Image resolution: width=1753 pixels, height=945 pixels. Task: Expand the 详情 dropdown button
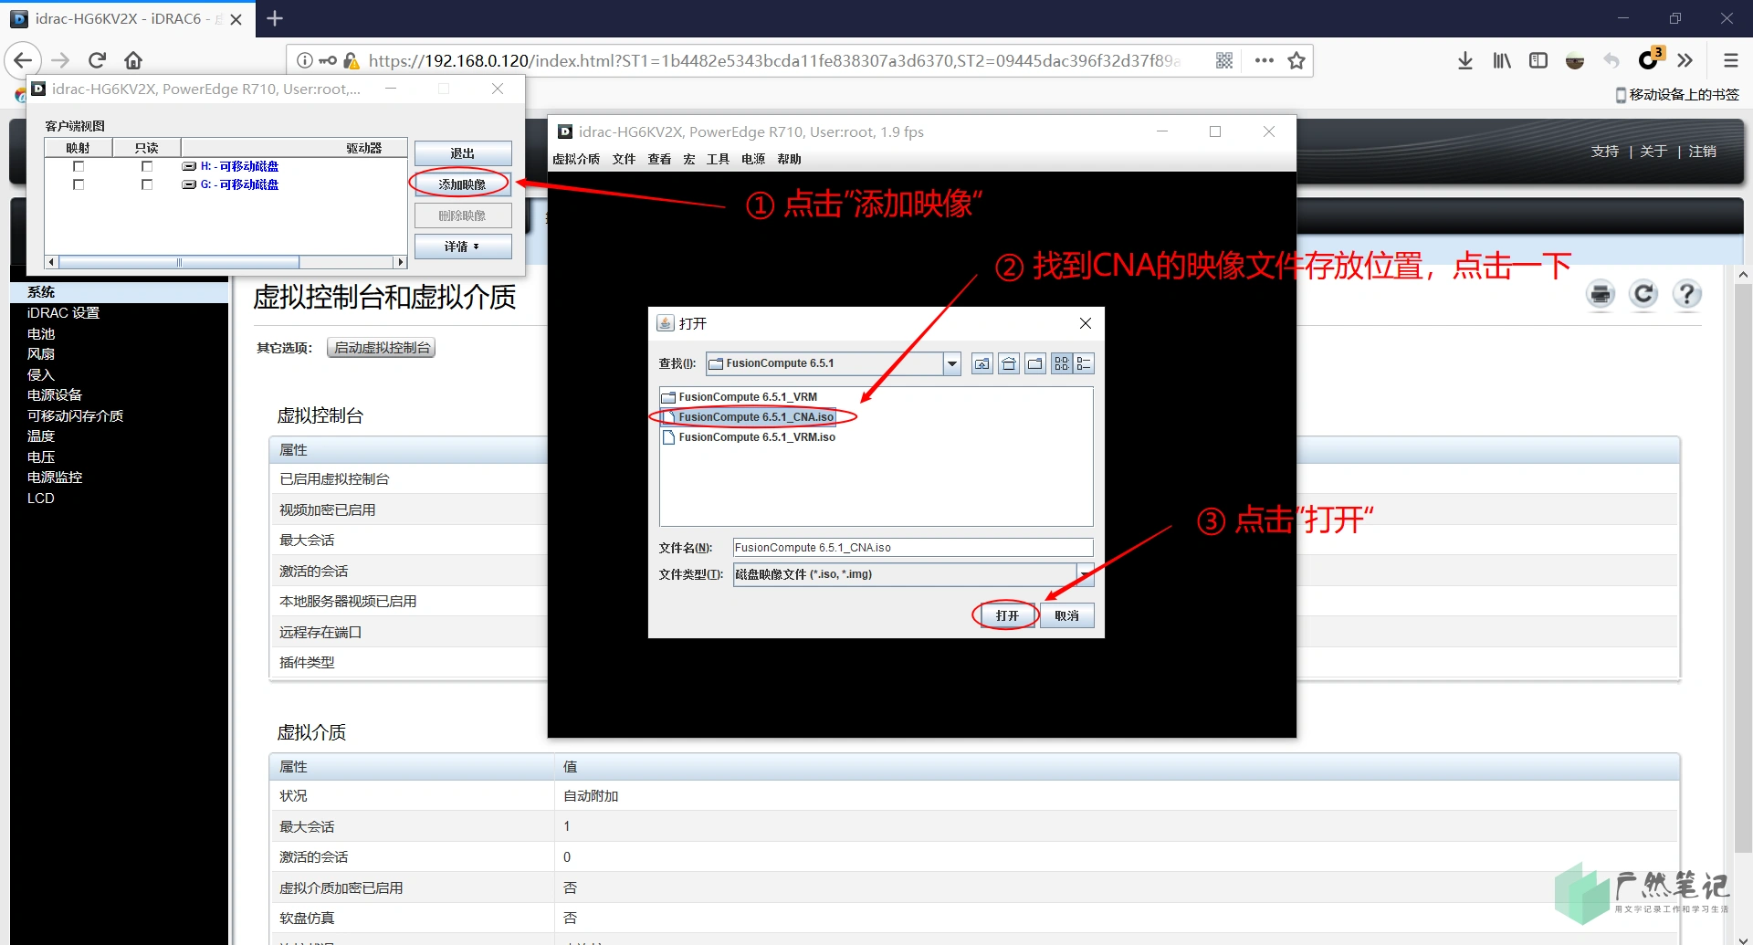(x=463, y=247)
